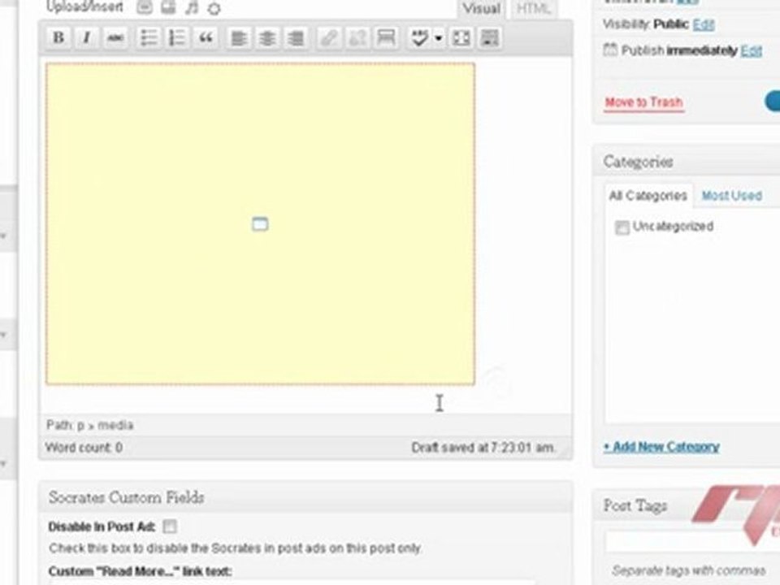Click the insert link icon
The height and width of the screenshot is (585, 780).
[x=329, y=38]
